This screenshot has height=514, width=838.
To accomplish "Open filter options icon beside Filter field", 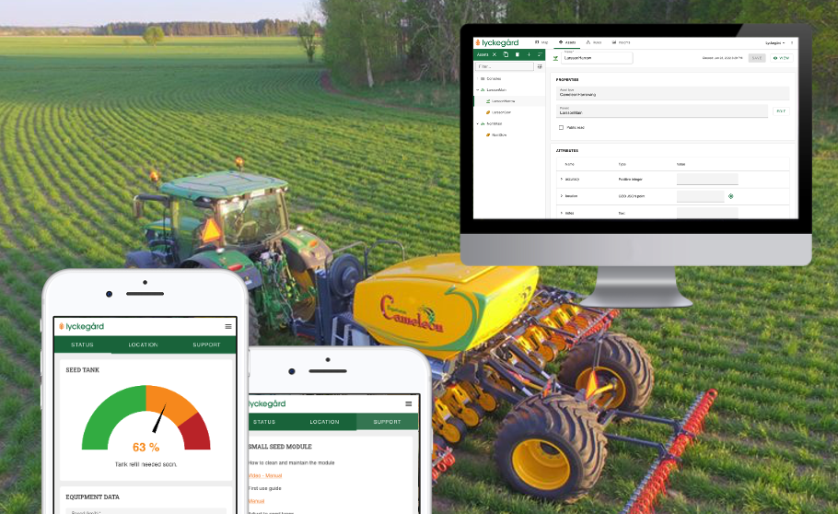I will [540, 67].
